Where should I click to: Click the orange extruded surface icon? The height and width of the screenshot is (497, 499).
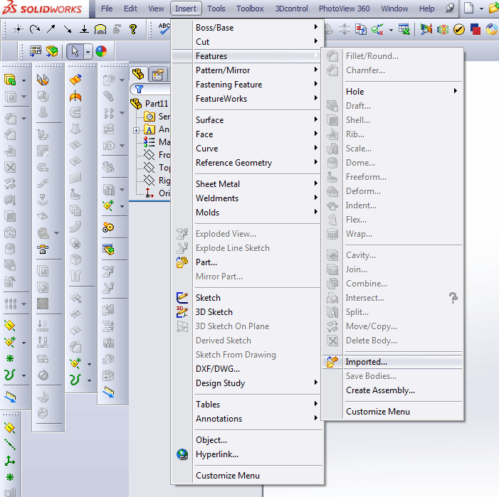pyautogui.click(x=75, y=79)
